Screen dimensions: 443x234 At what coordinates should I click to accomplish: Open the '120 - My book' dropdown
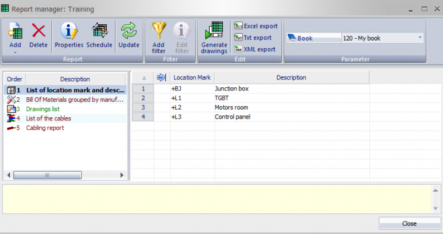(x=382, y=38)
